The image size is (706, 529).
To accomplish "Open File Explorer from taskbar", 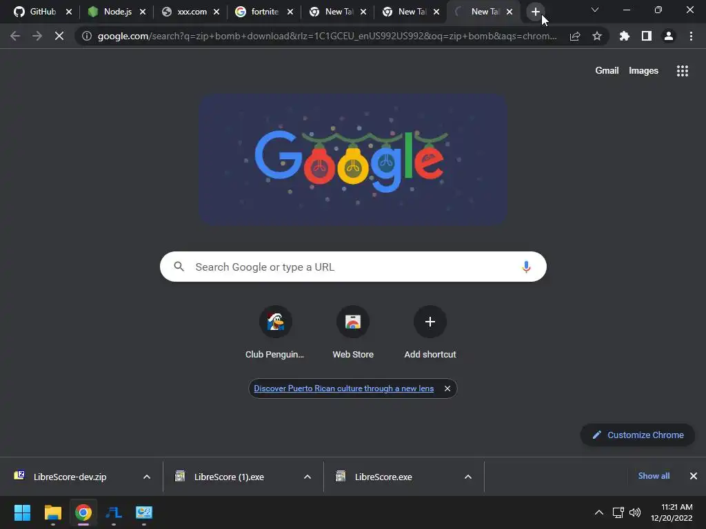I will pyautogui.click(x=52, y=512).
